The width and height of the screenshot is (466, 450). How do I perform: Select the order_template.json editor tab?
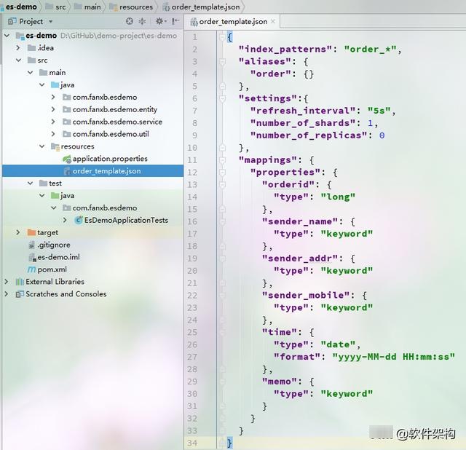click(x=232, y=21)
